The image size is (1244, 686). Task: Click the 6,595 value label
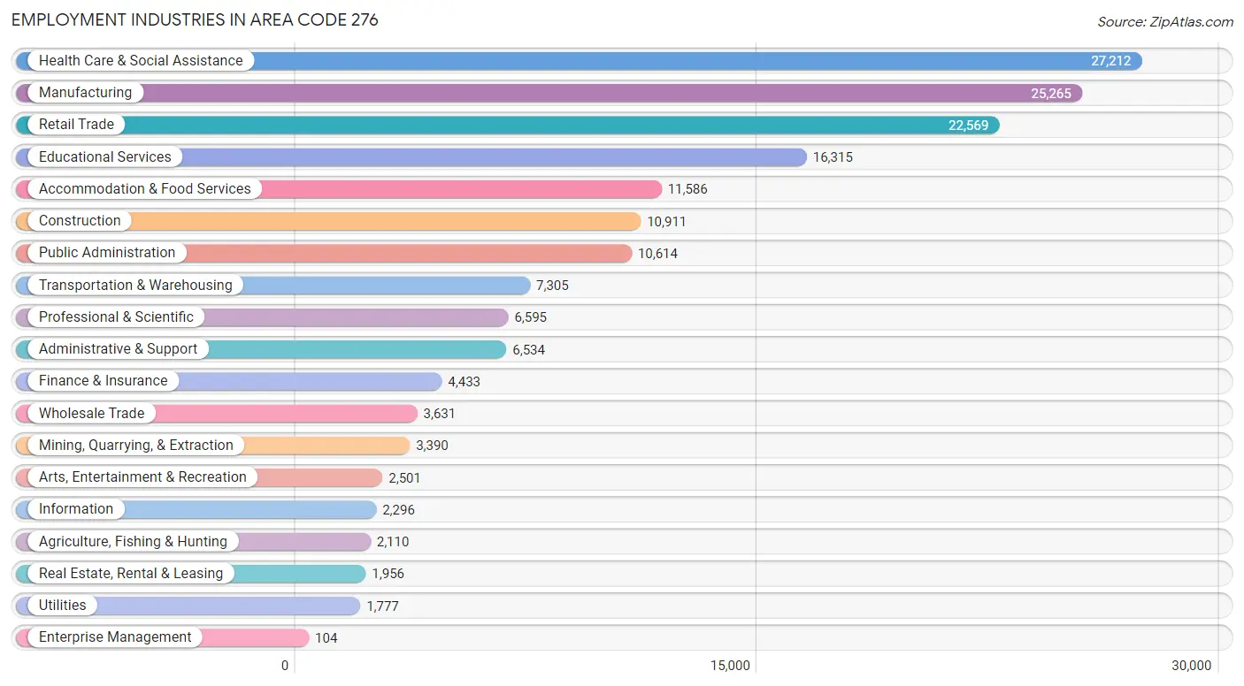[x=531, y=317]
